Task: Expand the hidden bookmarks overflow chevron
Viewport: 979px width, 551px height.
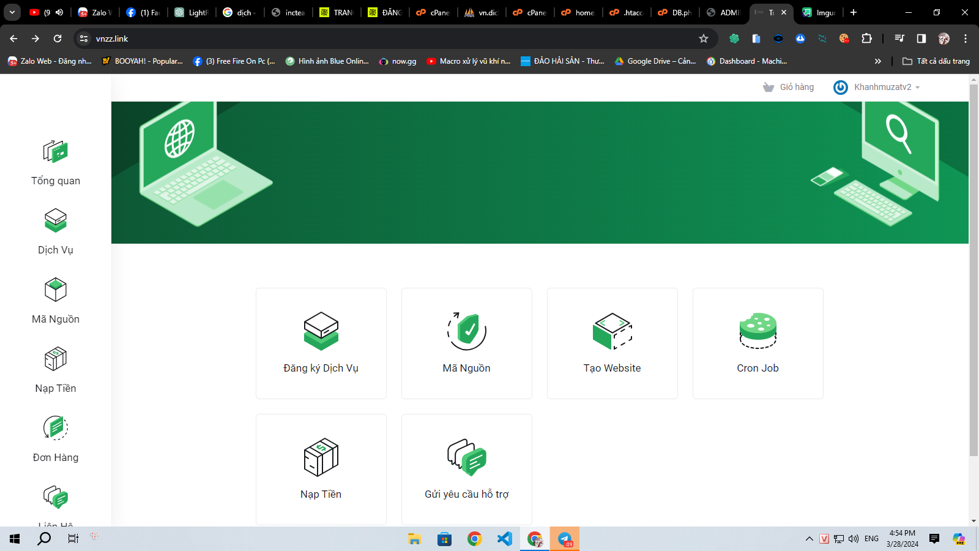Action: [x=878, y=61]
